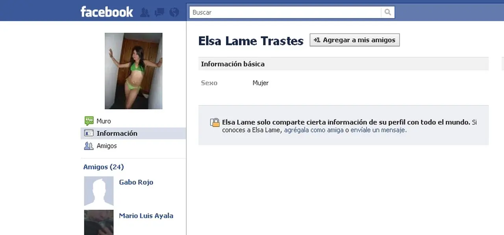Open the messages icon in the header
The image size is (504, 235).
159,13
